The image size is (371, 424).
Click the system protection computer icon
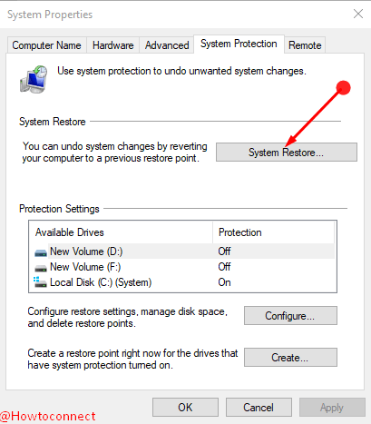pos(34,79)
